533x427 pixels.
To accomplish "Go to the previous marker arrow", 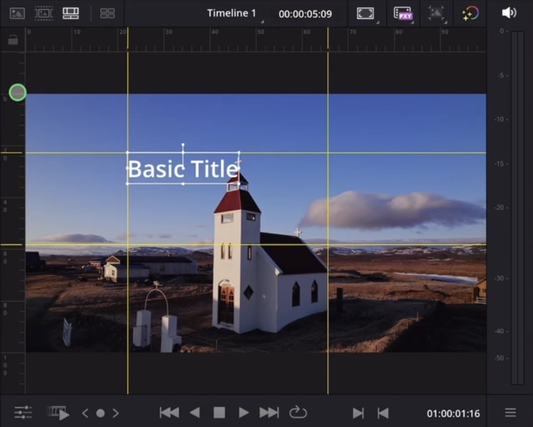I will coord(85,413).
